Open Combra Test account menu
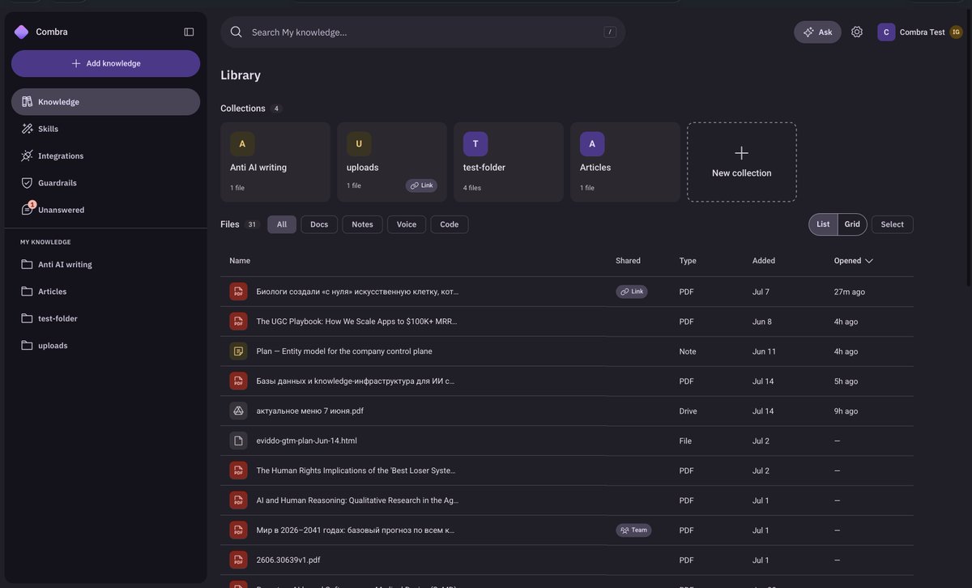The height and width of the screenshot is (588, 972). (x=920, y=32)
